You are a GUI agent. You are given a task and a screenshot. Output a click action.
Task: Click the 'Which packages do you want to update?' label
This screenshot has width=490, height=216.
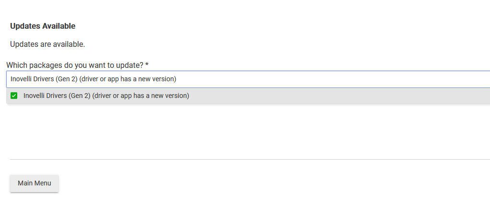coord(75,65)
